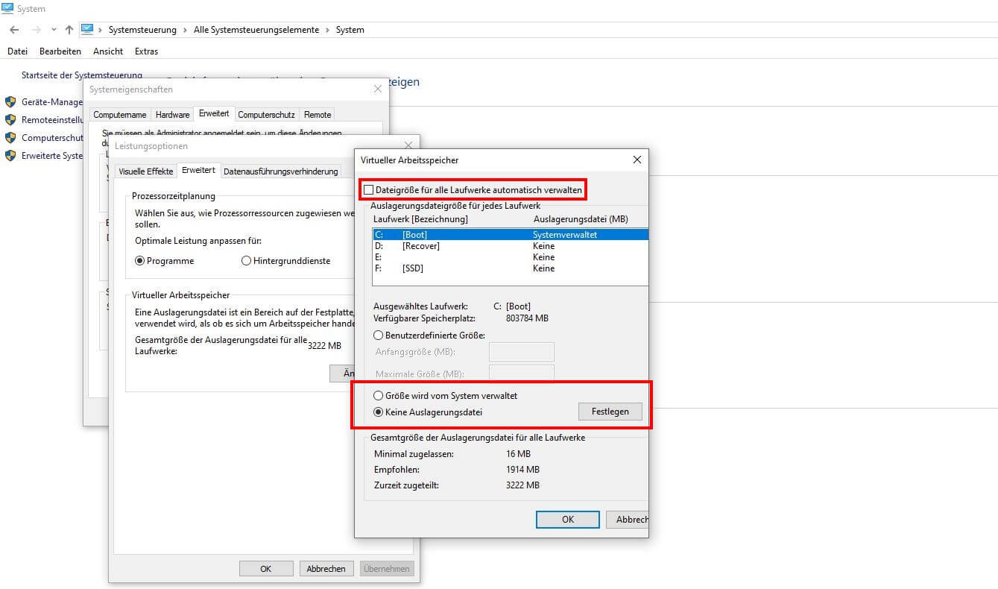Select the Hintergrunddienste radio button
The image size is (998, 589).
tap(285, 261)
